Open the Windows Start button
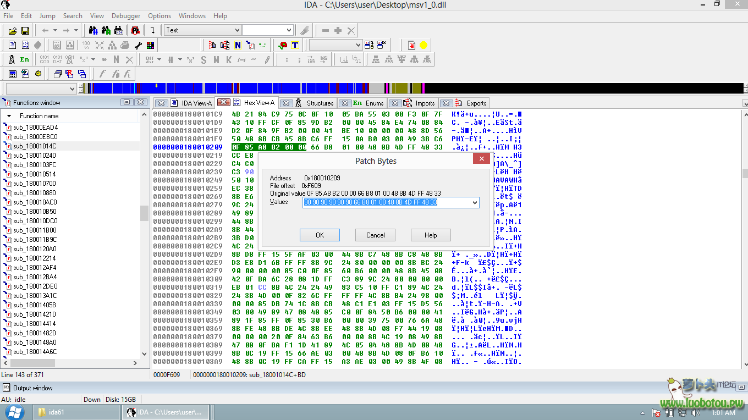 click(14, 412)
